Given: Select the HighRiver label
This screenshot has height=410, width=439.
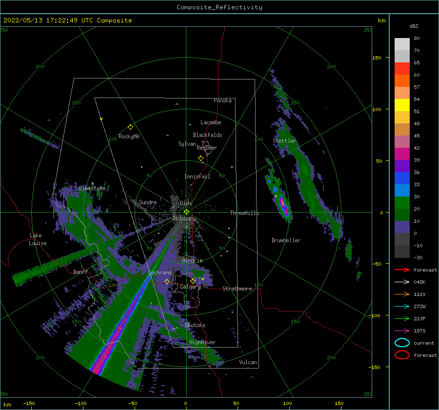Looking at the screenshot, I should coord(202,342).
